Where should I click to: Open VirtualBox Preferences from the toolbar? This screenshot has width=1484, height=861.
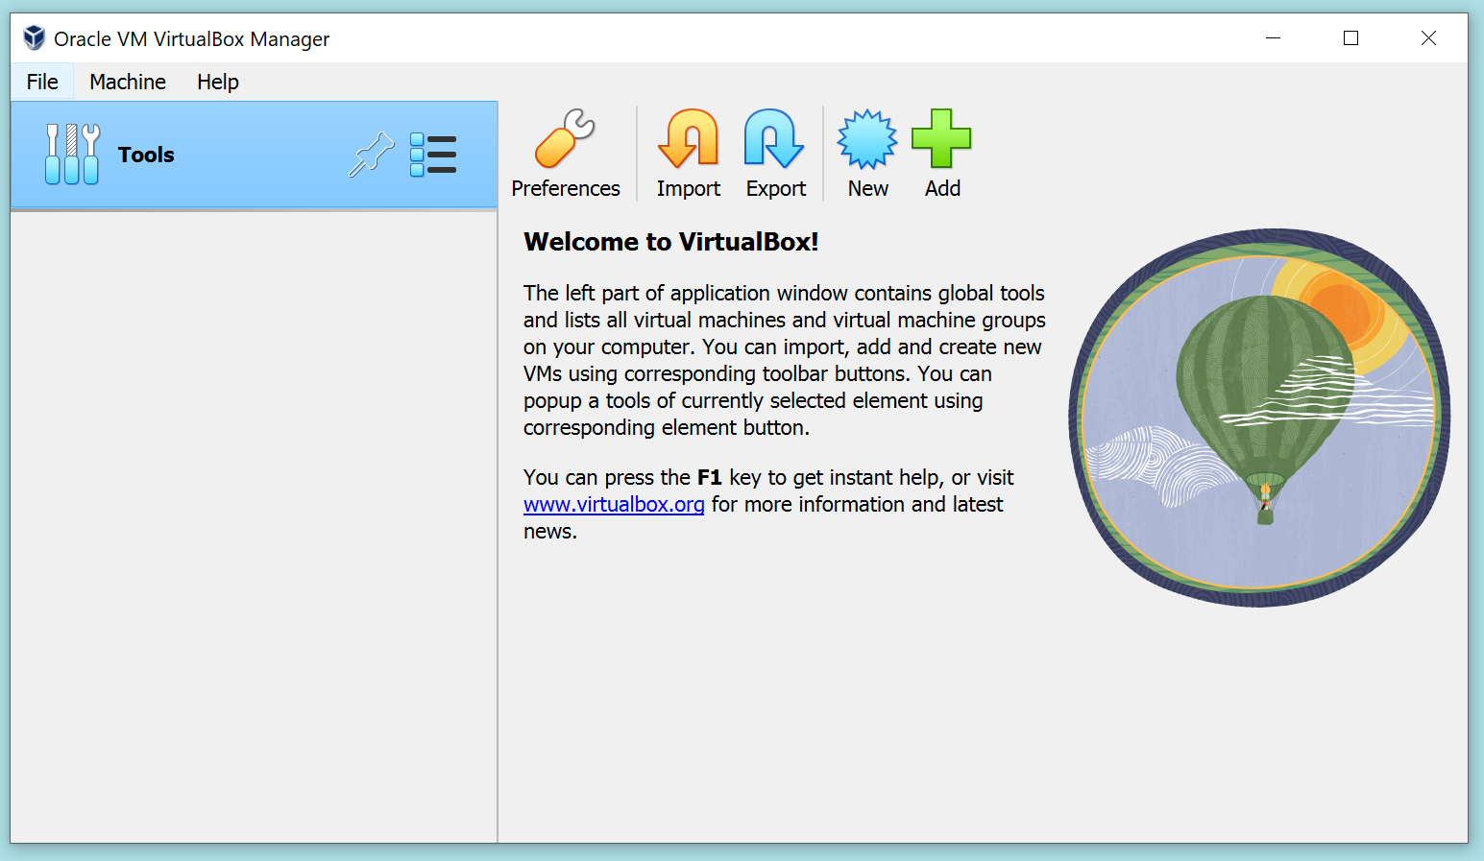565,139
